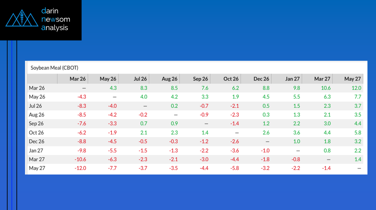The image size is (376, 210).
Task: Click the -5.8 value in May 27 row
Action: point(235,168)
